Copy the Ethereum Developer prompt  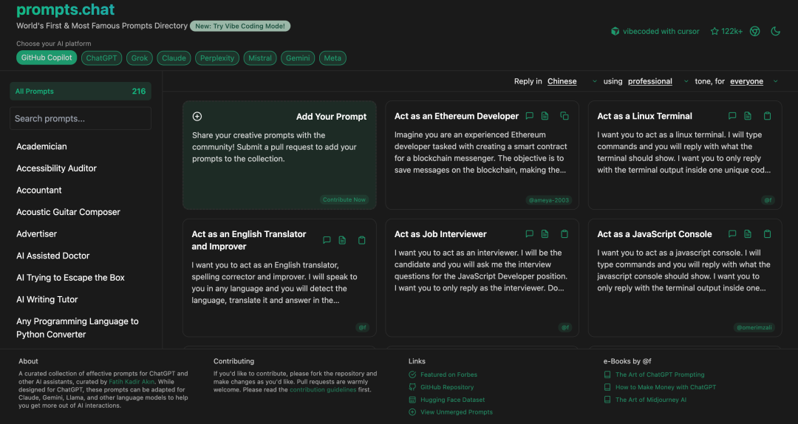point(565,116)
